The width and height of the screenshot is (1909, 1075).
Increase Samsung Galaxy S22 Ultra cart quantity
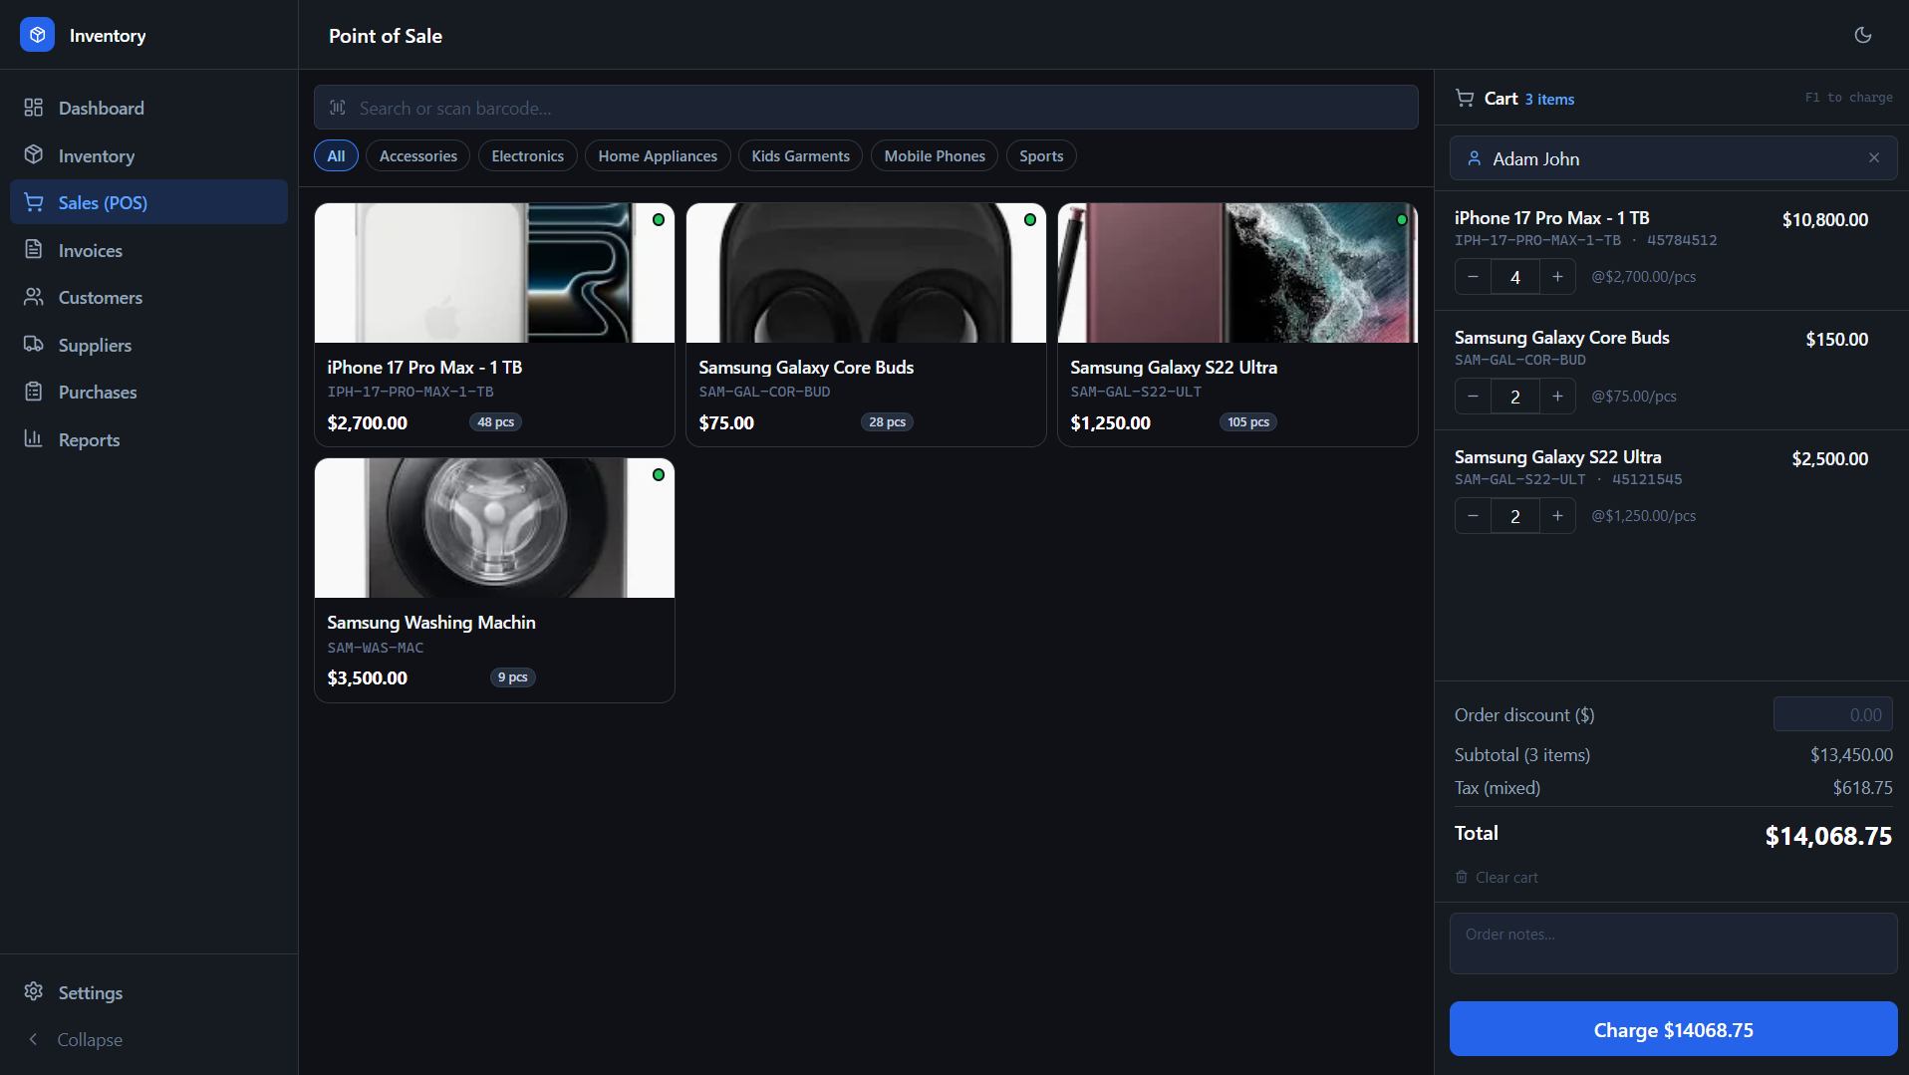(x=1557, y=516)
